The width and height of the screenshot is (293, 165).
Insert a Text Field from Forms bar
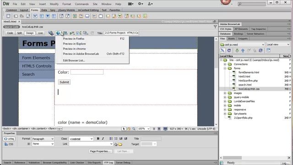click(x=16, y=16)
